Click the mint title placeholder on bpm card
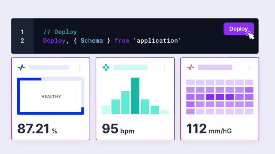The width and height of the screenshot is (275, 154). click(130, 67)
